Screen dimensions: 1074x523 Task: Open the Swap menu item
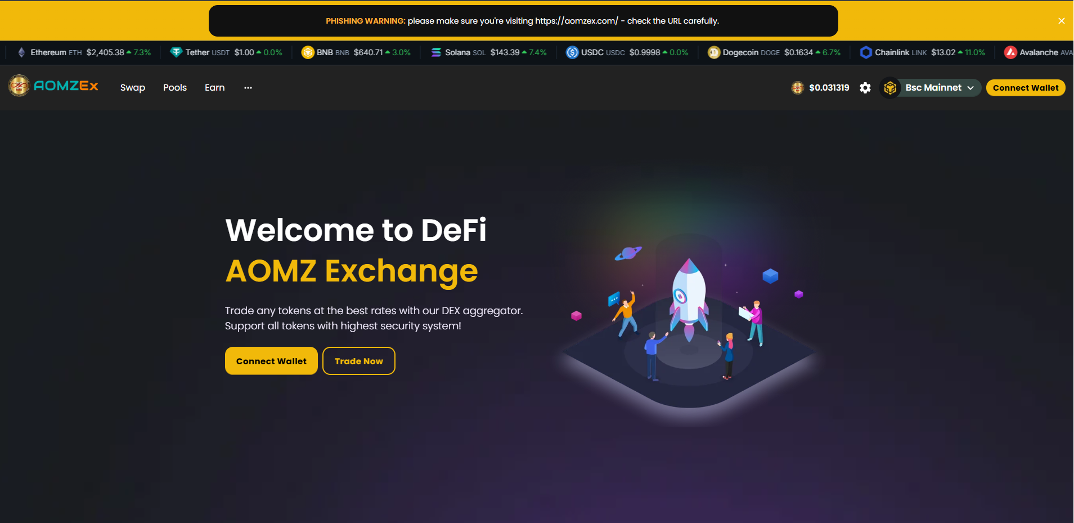133,88
